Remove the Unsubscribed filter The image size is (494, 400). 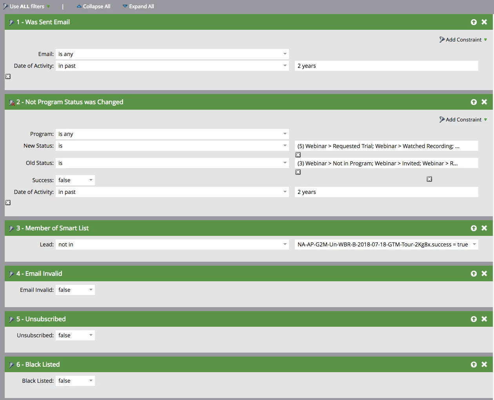tap(484, 319)
